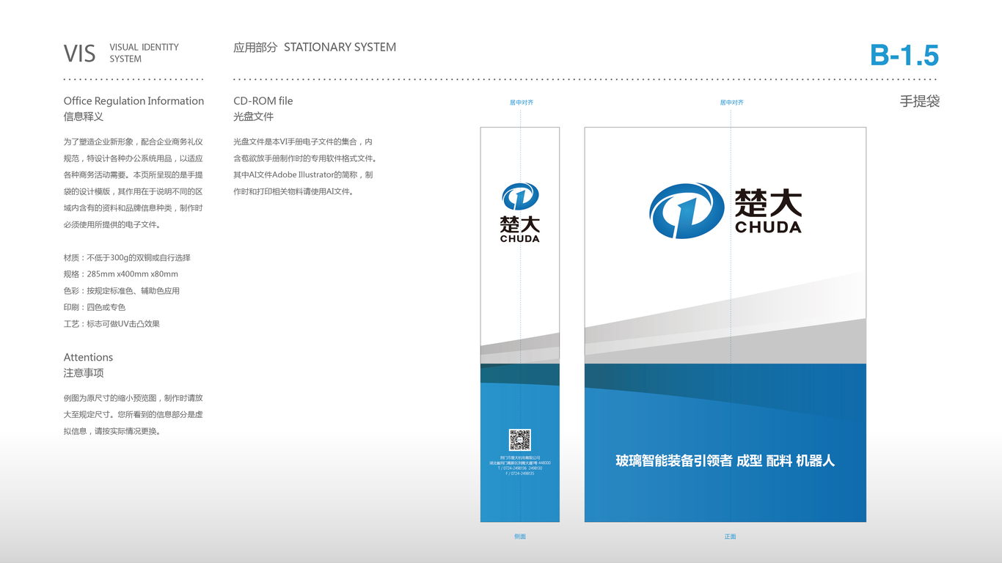Select the '光盘文件' subheading

pos(254,117)
